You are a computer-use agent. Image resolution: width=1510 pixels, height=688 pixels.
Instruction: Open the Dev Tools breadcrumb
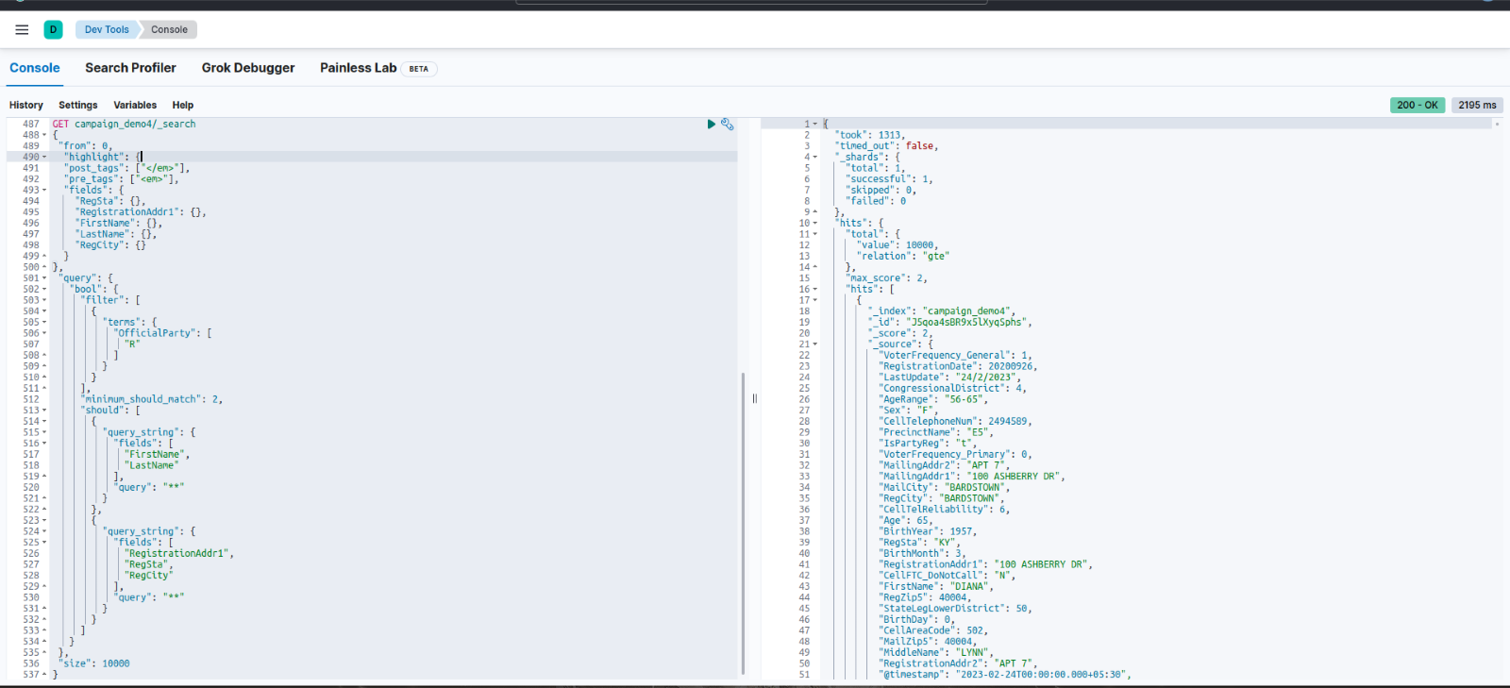click(x=107, y=29)
